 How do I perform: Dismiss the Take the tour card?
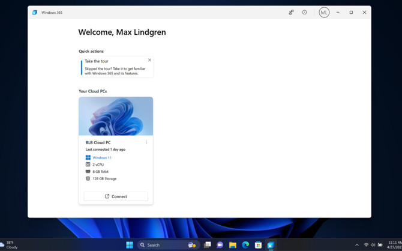pyautogui.click(x=149, y=60)
